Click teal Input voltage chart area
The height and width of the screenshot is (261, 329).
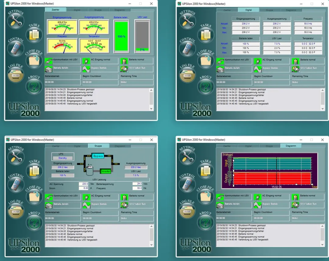(x=272, y=164)
